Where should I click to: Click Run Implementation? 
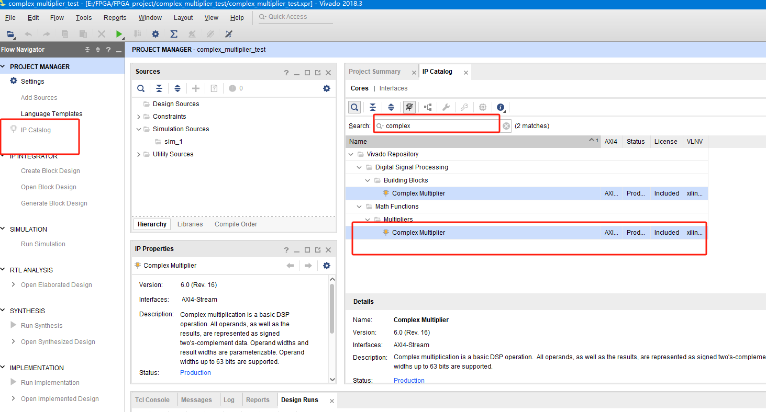click(x=50, y=383)
